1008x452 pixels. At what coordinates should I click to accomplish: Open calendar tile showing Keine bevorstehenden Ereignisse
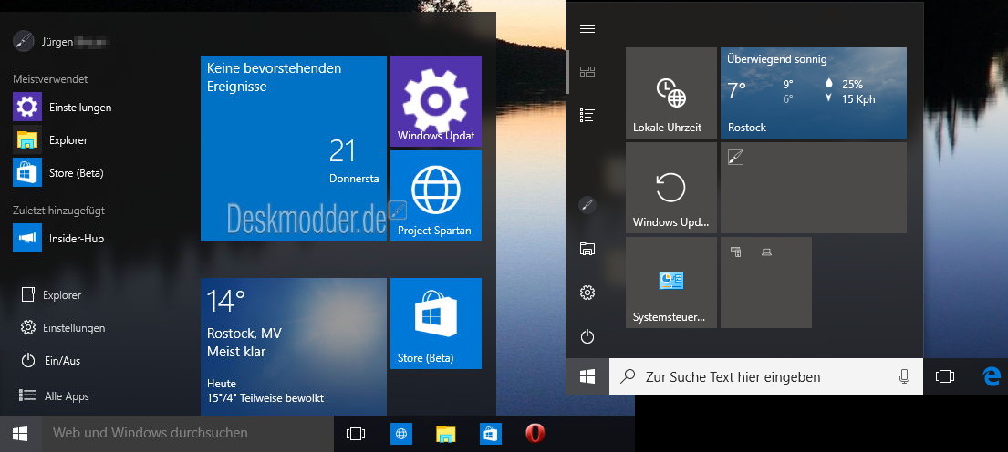(293, 149)
